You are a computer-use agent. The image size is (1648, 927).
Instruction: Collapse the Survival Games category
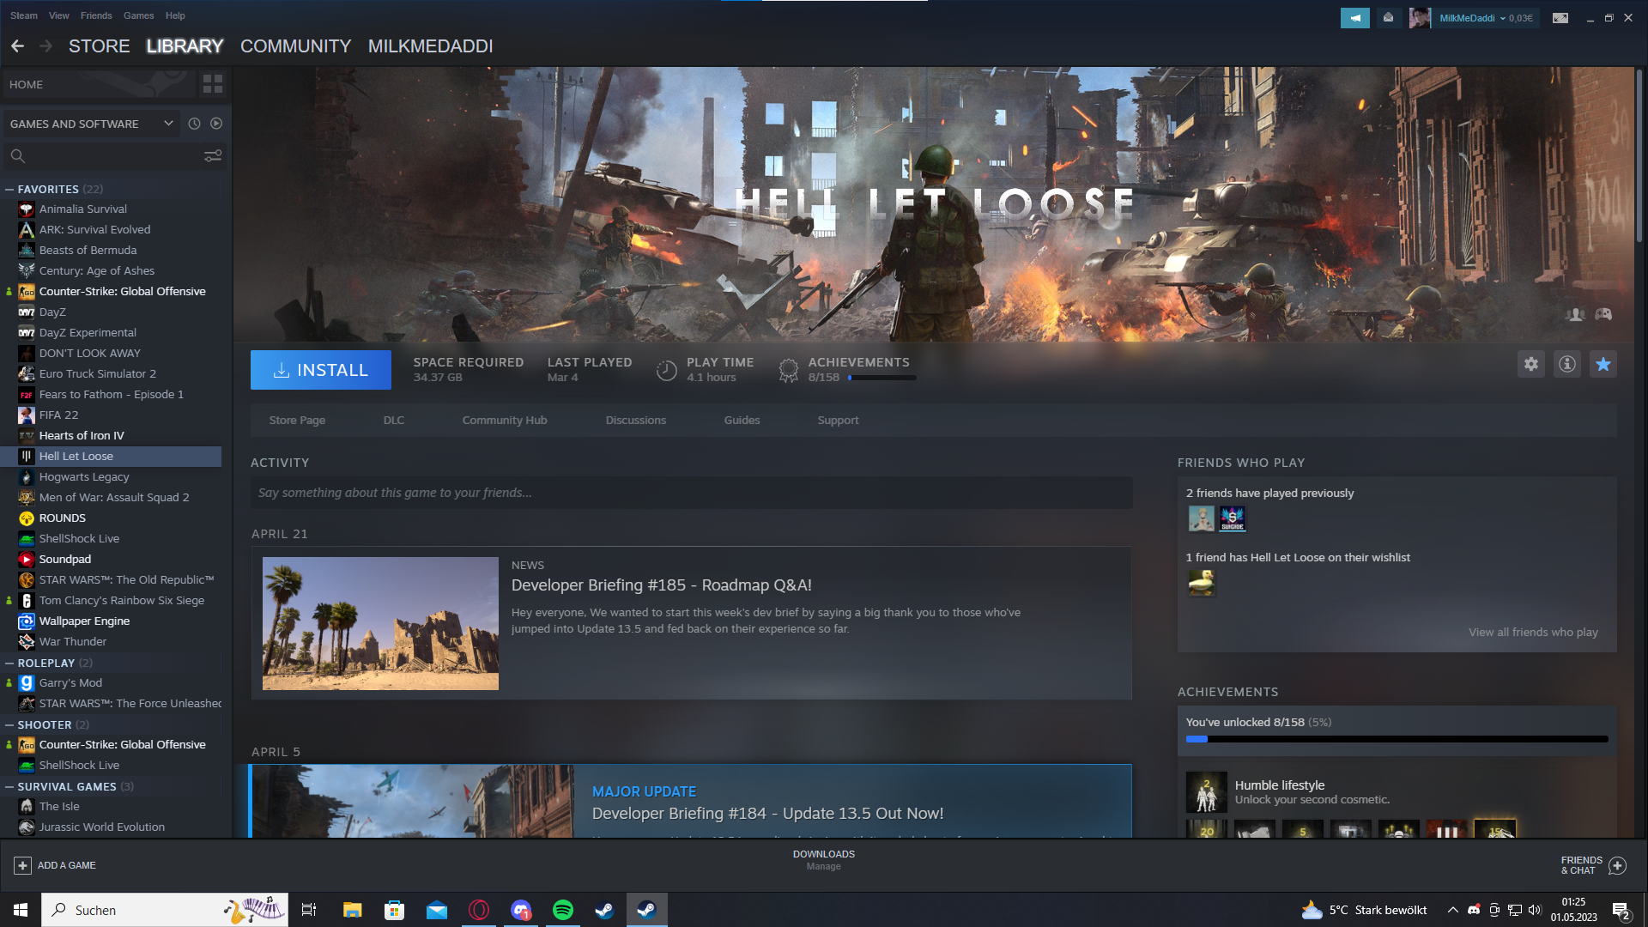pyautogui.click(x=9, y=786)
